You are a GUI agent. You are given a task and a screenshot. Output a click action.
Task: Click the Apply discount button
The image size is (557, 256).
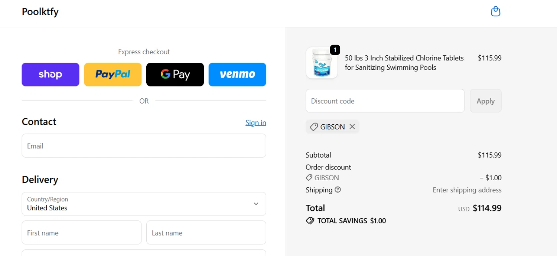pos(486,101)
